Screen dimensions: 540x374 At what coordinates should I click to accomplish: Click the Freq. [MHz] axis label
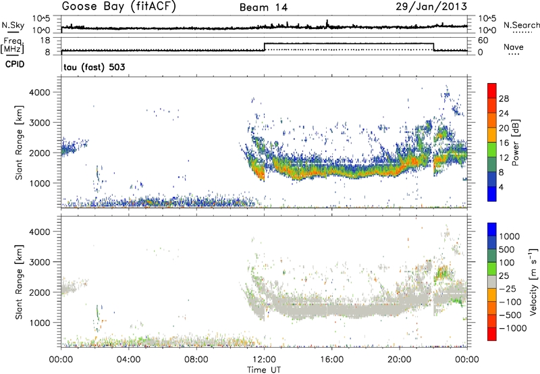click(x=12, y=45)
